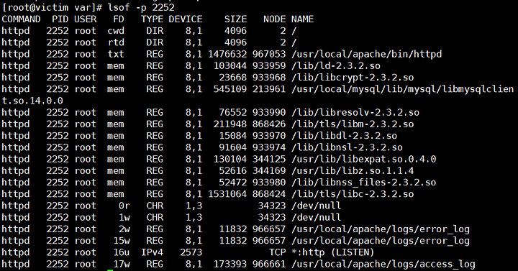
Task: Click the path '/lib/libnsl-2.3.2.so'
Action: point(347,147)
